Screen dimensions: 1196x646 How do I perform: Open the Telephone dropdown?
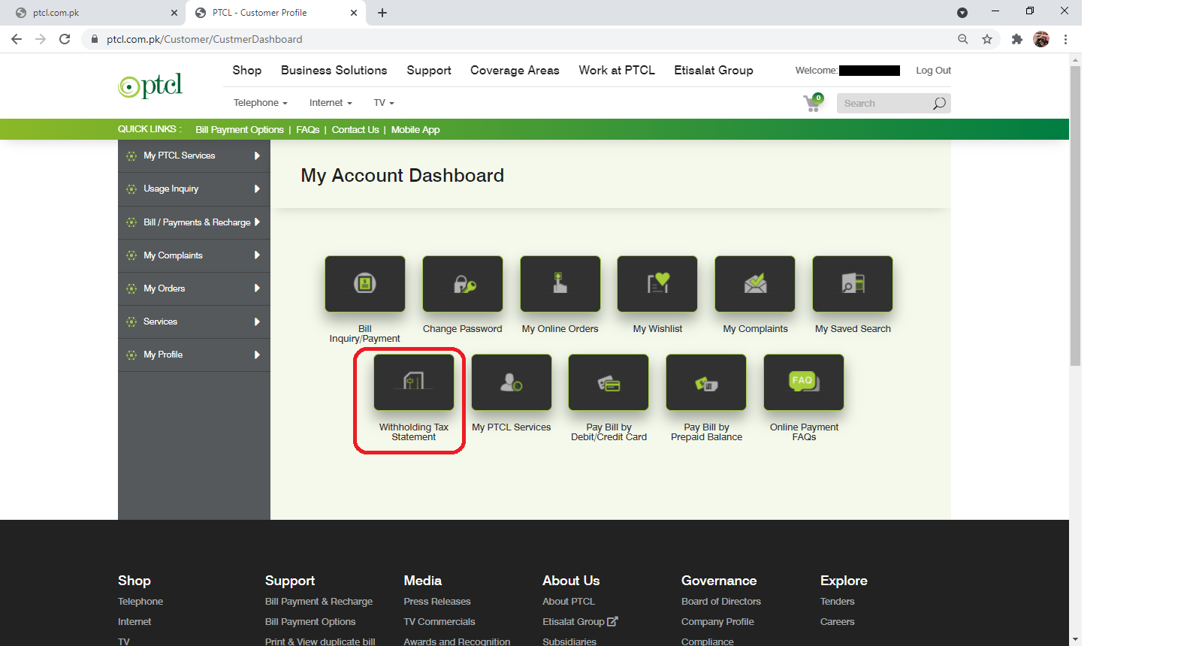pos(261,103)
